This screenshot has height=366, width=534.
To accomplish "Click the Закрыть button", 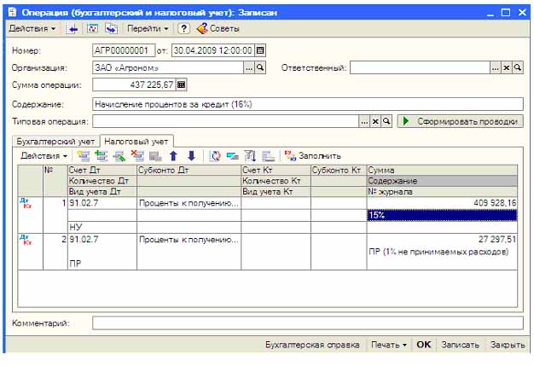I will (508, 345).
